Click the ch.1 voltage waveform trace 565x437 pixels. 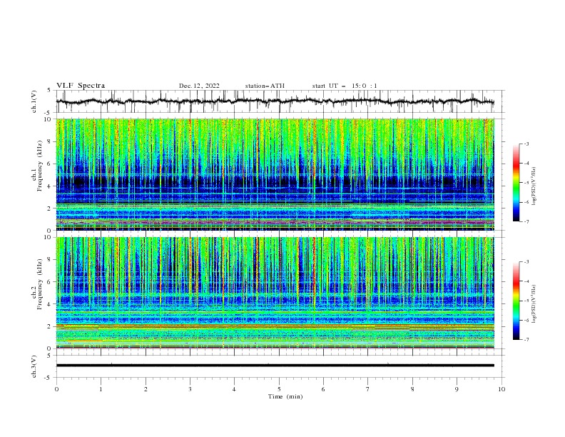click(x=275, y=101)
